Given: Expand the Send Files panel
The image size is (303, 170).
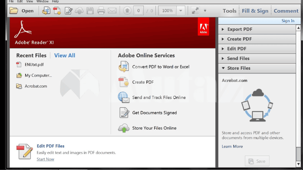Looking at the screenshot, I should coord(257,58).
